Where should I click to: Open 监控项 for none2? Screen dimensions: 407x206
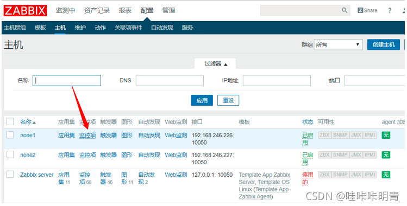coord(87,154)
